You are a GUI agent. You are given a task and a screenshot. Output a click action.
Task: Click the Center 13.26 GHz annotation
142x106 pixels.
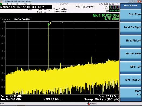11,96
